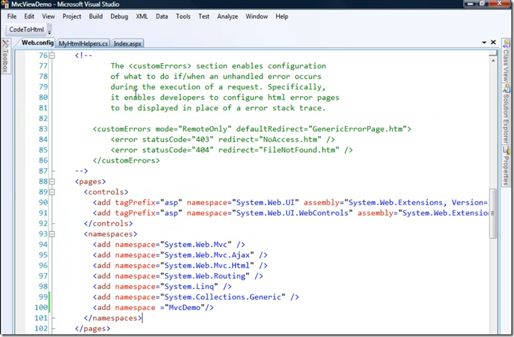This screenshot has height=337, width=514.
Task: Click "MvcDemo" value on line 100
Action: [184, 307]
